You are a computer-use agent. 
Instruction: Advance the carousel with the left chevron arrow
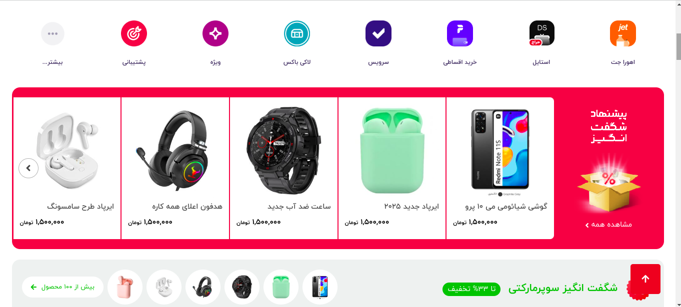click(x=28, y=168)
